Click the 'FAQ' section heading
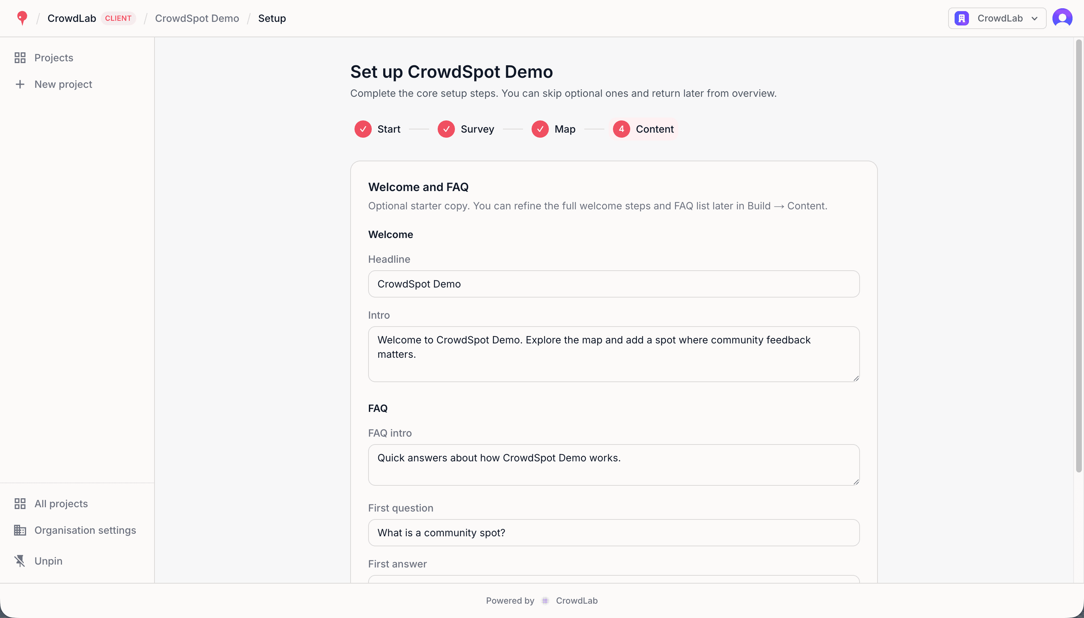 (378, 408)
